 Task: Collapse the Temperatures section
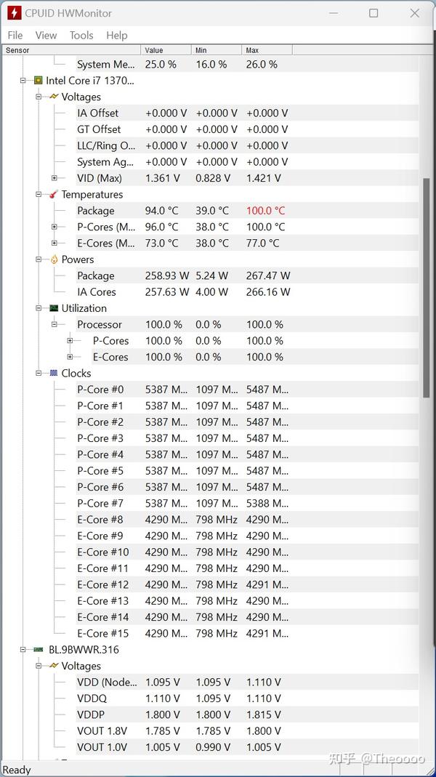pyautogui.click(x=39, y=194)
